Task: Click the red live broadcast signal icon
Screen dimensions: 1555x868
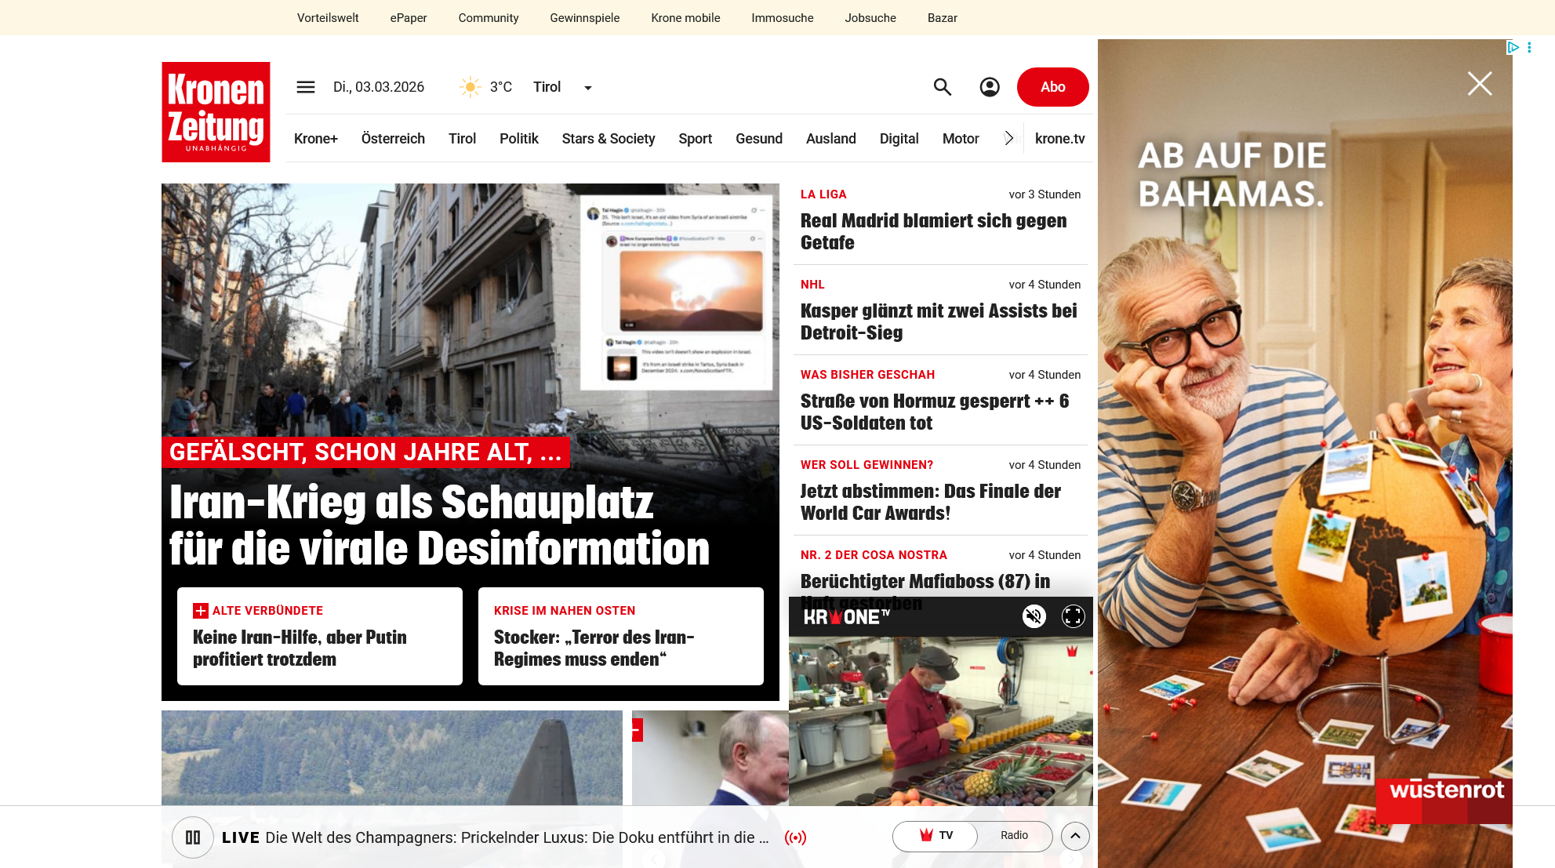Action: point(795,837)
